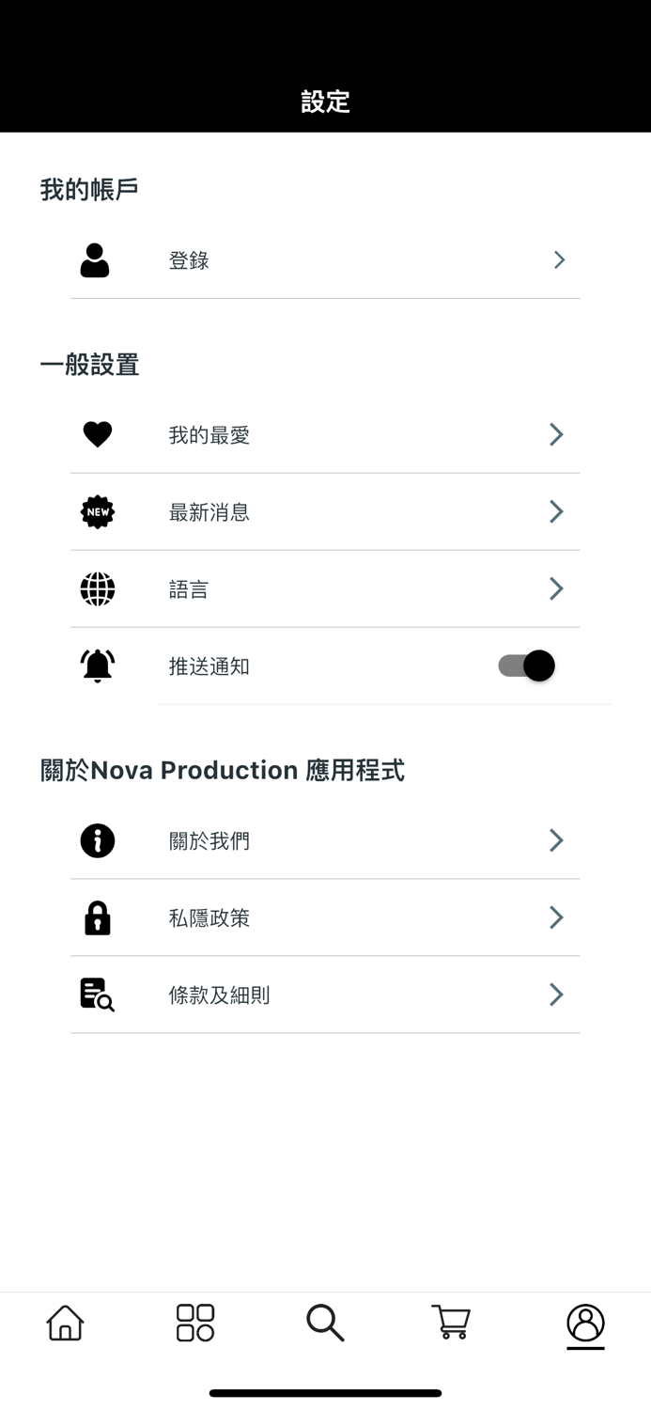
Task: Open 語言 settings via its chevron arrow
Action: coord(555,588)
